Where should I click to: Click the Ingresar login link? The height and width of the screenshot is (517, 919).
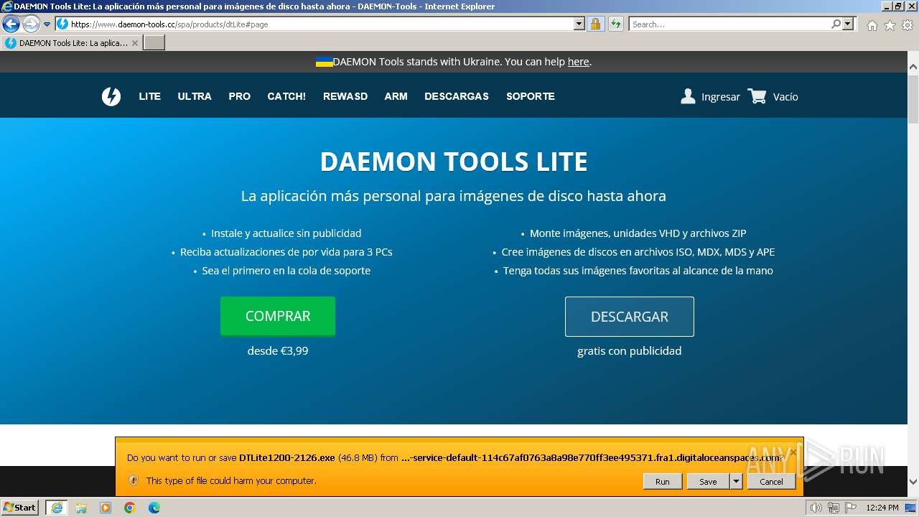click(721, 97)
